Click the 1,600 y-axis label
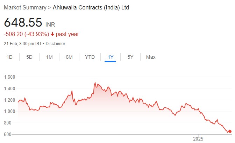Screen dimensions: 235x143 tap(9, 77)
